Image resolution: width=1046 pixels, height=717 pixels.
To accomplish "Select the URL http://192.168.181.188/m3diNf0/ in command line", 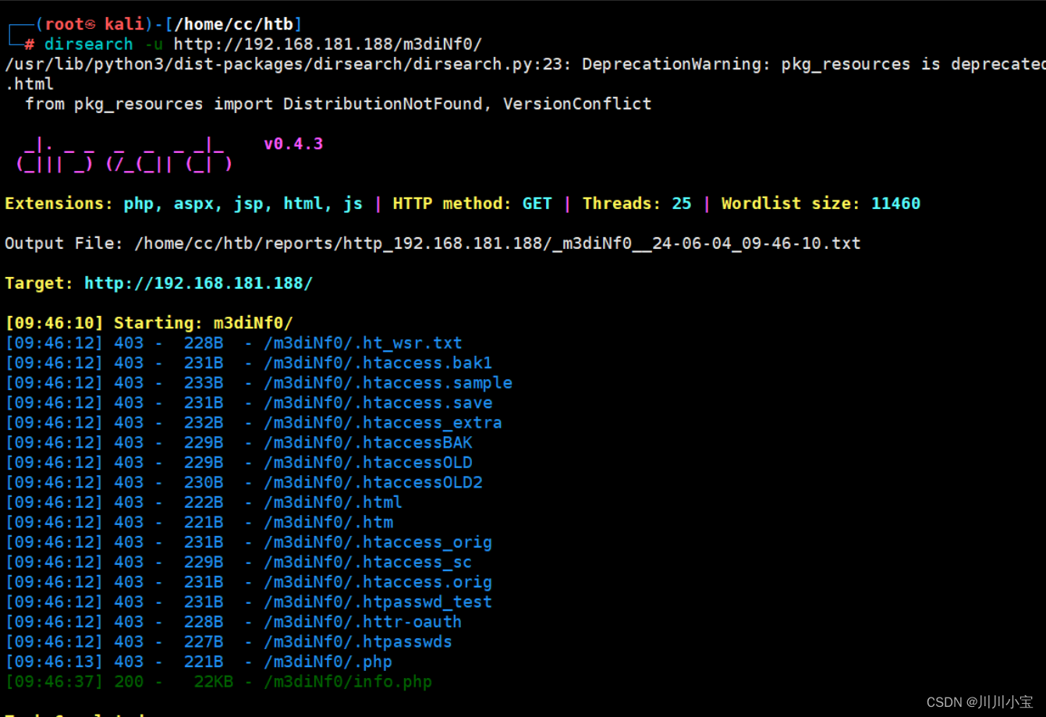I will click(x=328, y=44).
